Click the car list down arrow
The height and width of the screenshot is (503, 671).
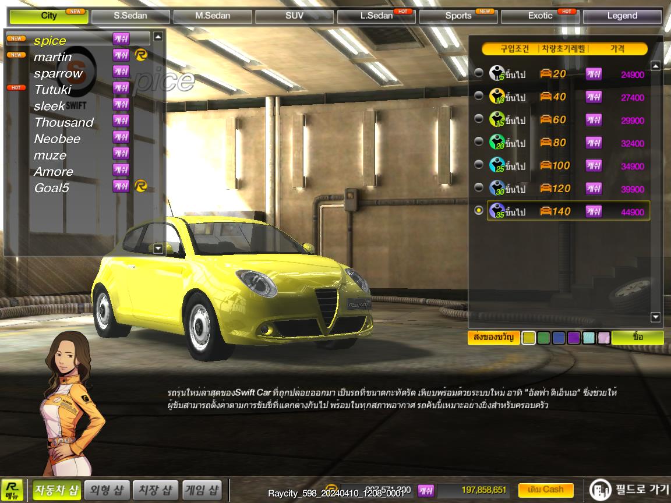(x=158, y=249)
